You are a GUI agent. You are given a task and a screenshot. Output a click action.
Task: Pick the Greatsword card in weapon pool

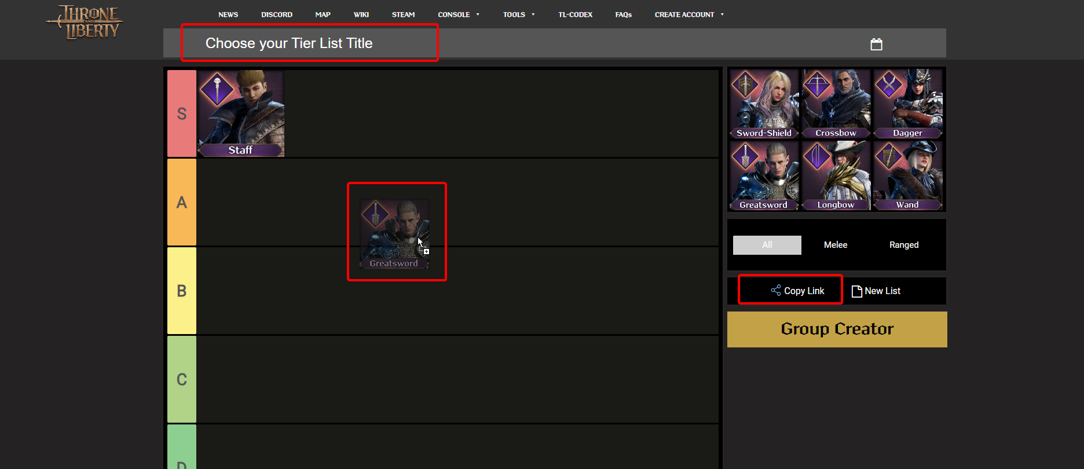(x=764, y=175)
